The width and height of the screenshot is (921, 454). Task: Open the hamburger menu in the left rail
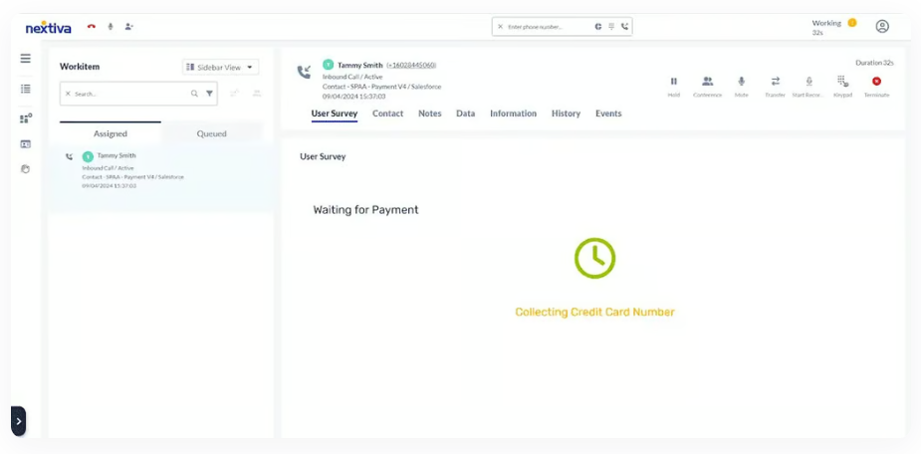click(x=25, y=58)
